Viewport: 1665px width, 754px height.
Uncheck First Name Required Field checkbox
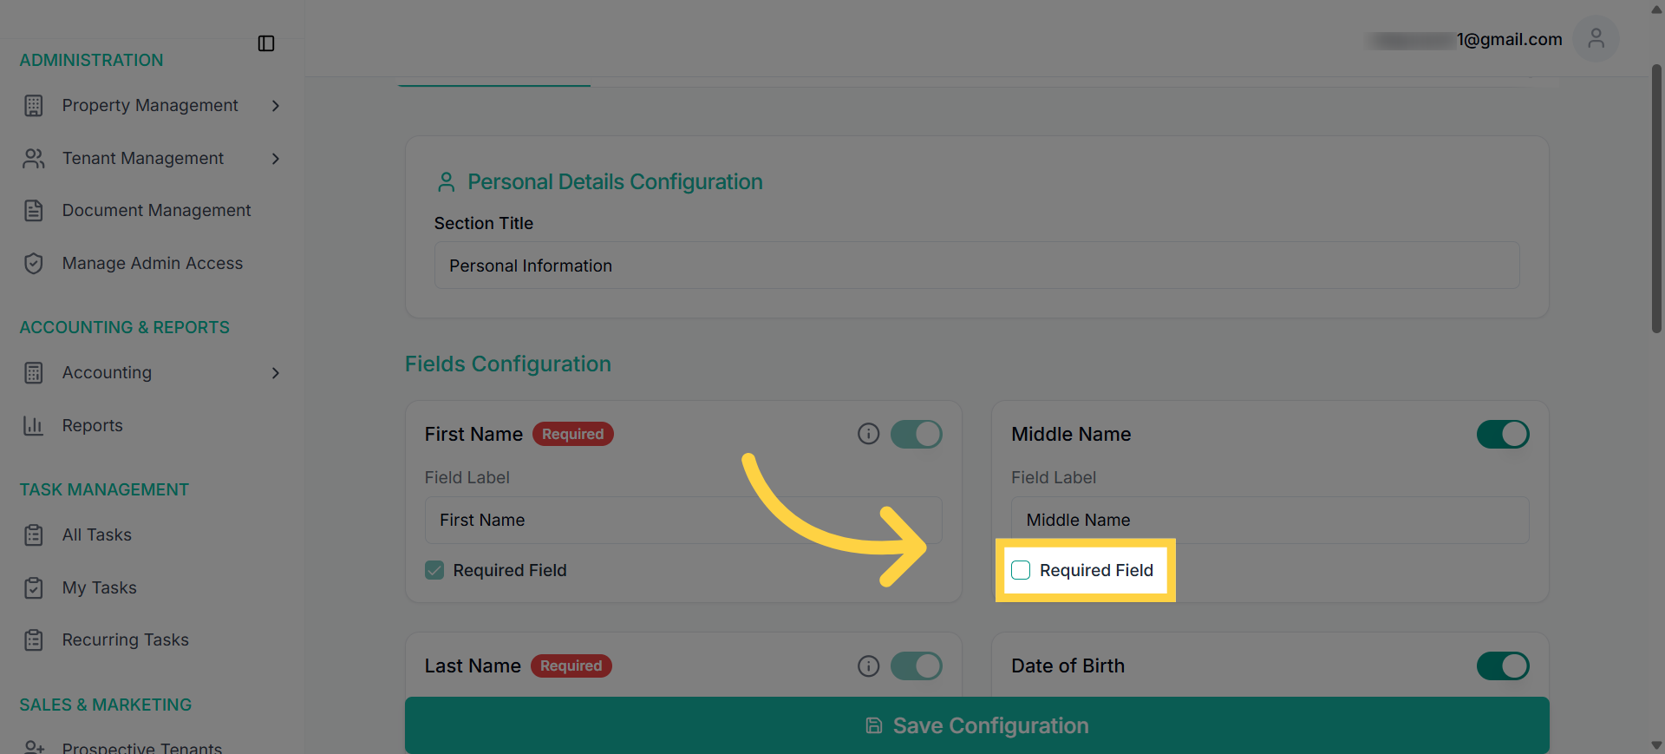[x=434, y=570]
